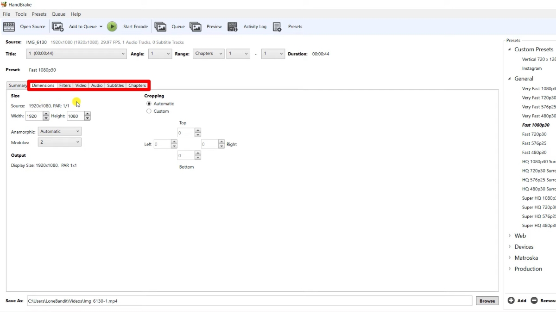
Task: Open the Angle dropdown
Action: point(160,54)
